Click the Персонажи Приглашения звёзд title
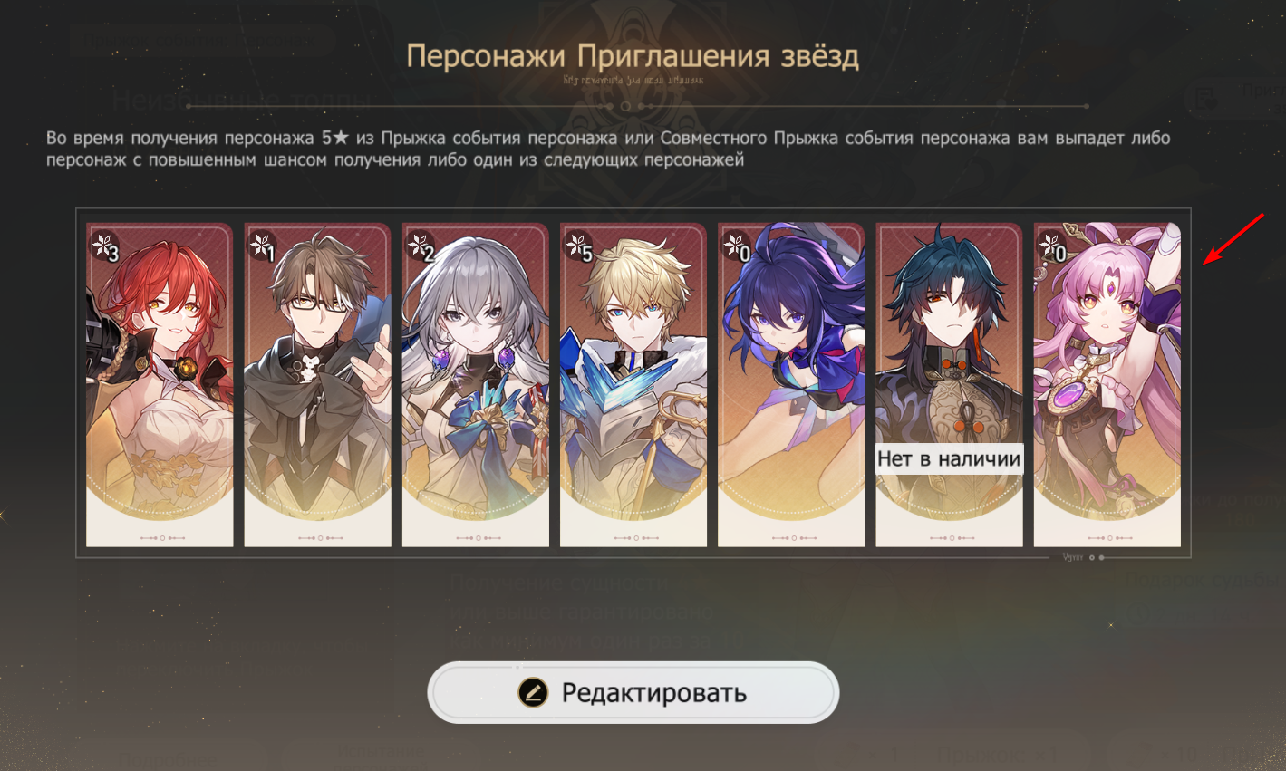Screen dimensions: 1286x771 [633, 56]
